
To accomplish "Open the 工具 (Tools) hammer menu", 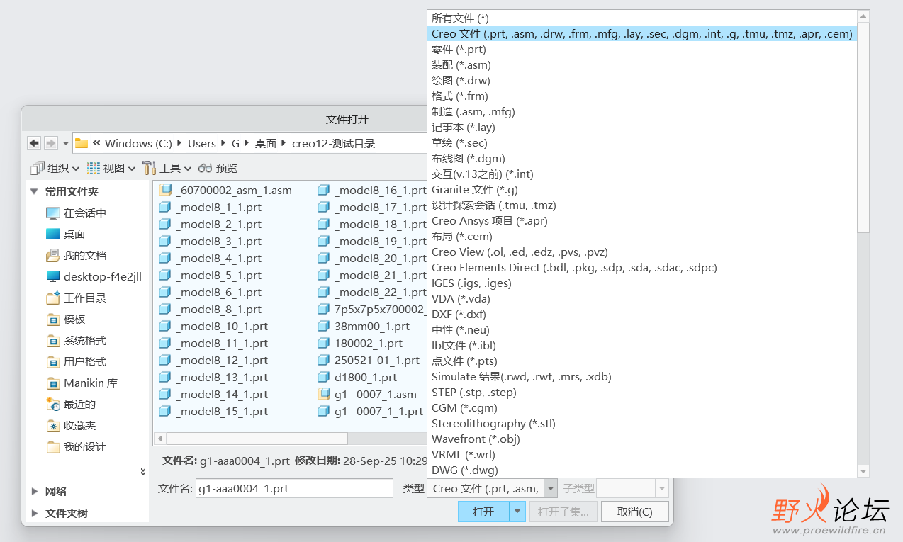I will pos(167,168).
